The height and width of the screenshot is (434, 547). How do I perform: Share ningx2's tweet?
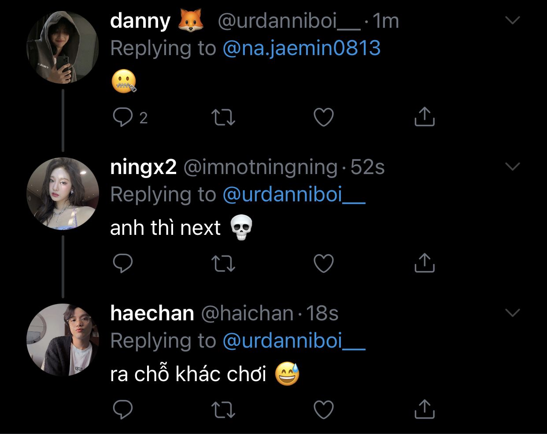425,263
